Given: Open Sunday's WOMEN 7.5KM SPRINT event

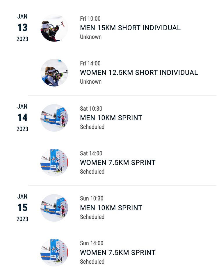Looking at the screenshot, I should pos(118,253).
